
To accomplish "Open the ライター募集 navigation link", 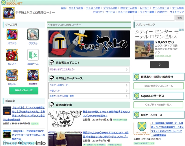I will point(147,12).
